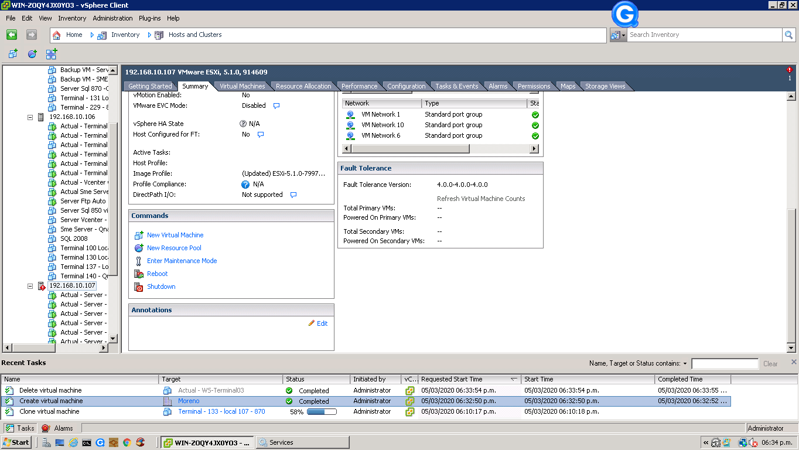
Task: Open the Administration menu
Action: [112, 18]
